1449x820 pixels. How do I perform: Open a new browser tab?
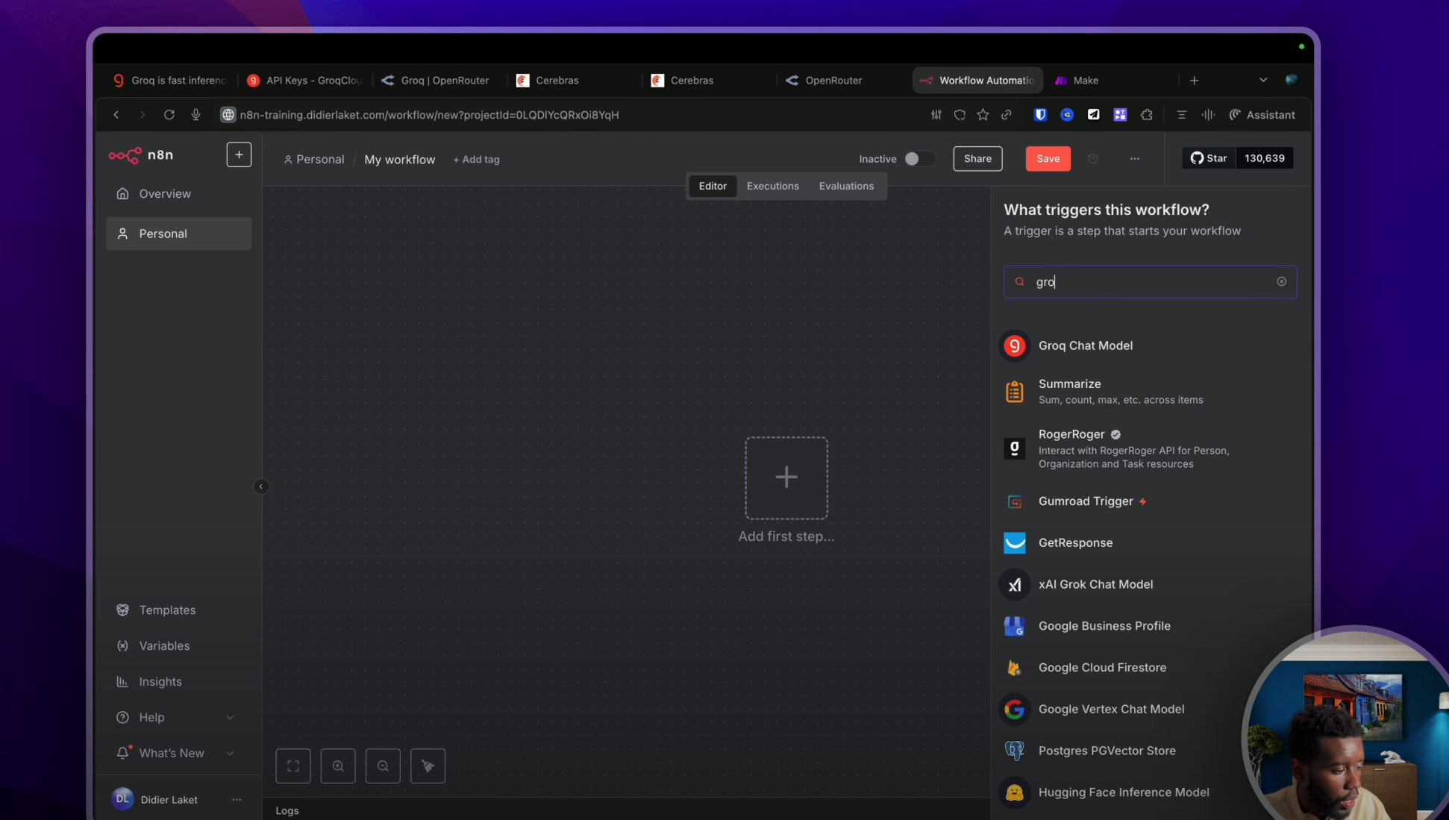click(x=1194, y=81)
